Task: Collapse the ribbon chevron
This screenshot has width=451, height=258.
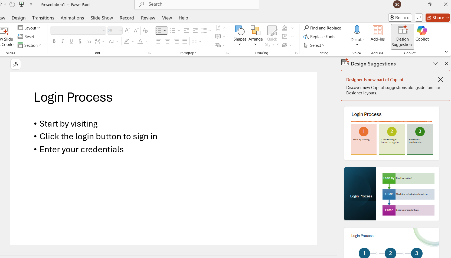Action: (446, 51)
